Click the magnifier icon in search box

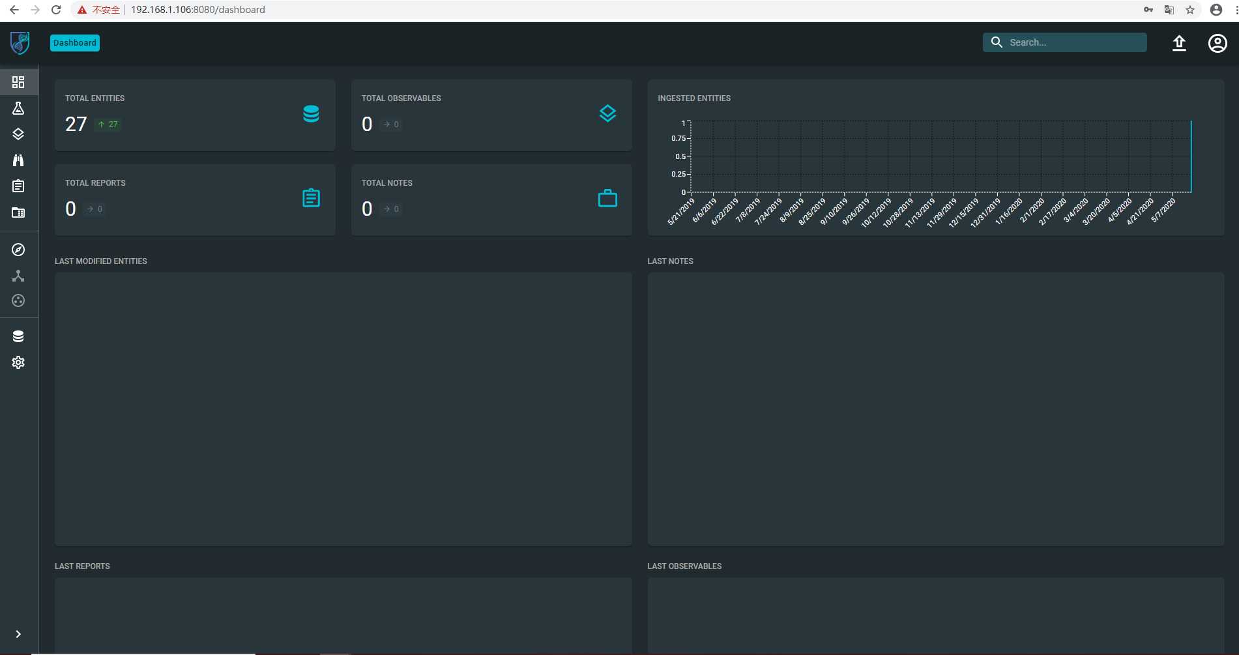tap(997, 42)
